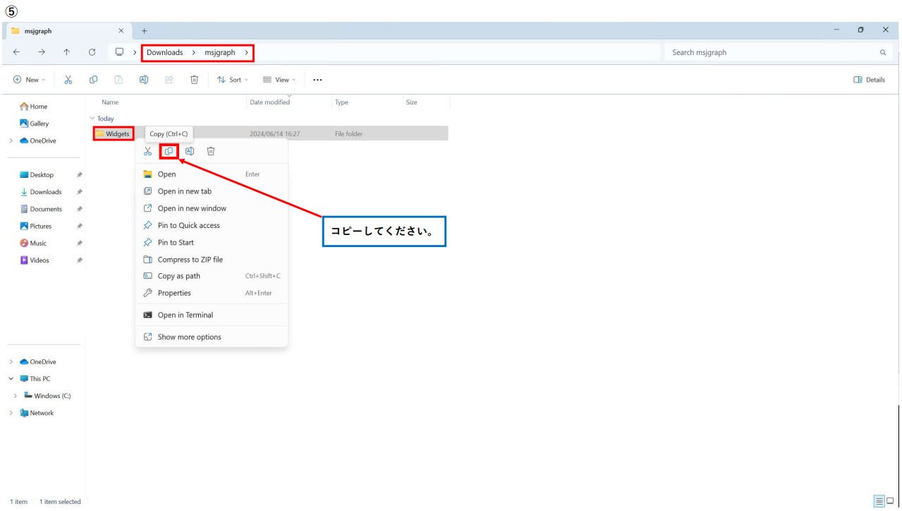Click the Back navigation arrow

click(16, 52)
